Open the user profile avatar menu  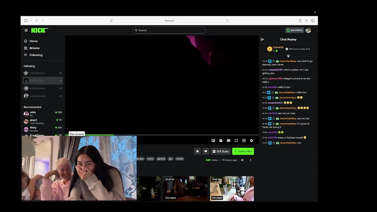308,30
